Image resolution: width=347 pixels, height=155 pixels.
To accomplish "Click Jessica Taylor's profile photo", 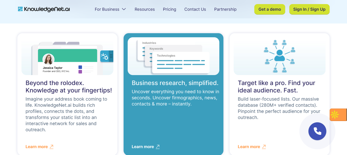I will tap(48, 59).
